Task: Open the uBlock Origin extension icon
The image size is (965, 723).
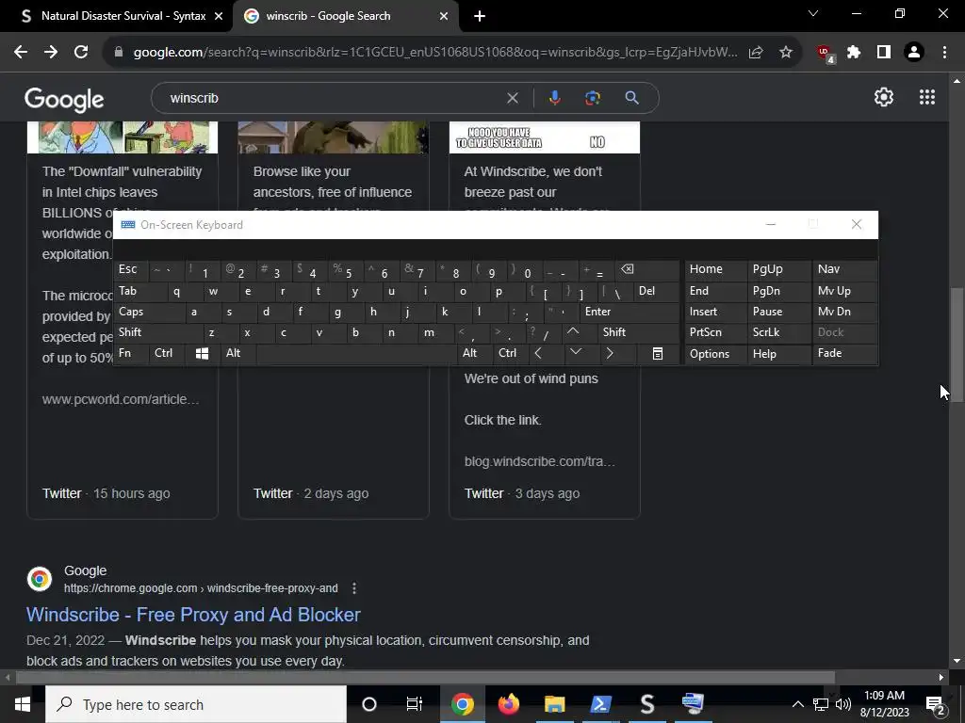Action: tap(825, 54)
